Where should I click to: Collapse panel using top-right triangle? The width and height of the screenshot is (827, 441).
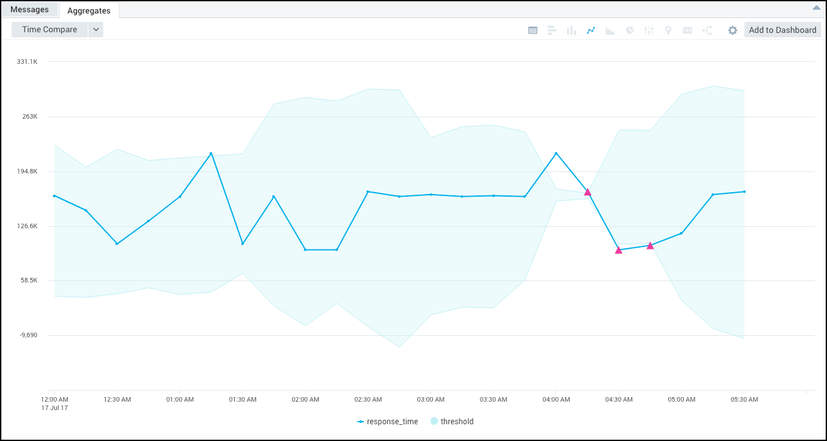click(x=817, y=8)
